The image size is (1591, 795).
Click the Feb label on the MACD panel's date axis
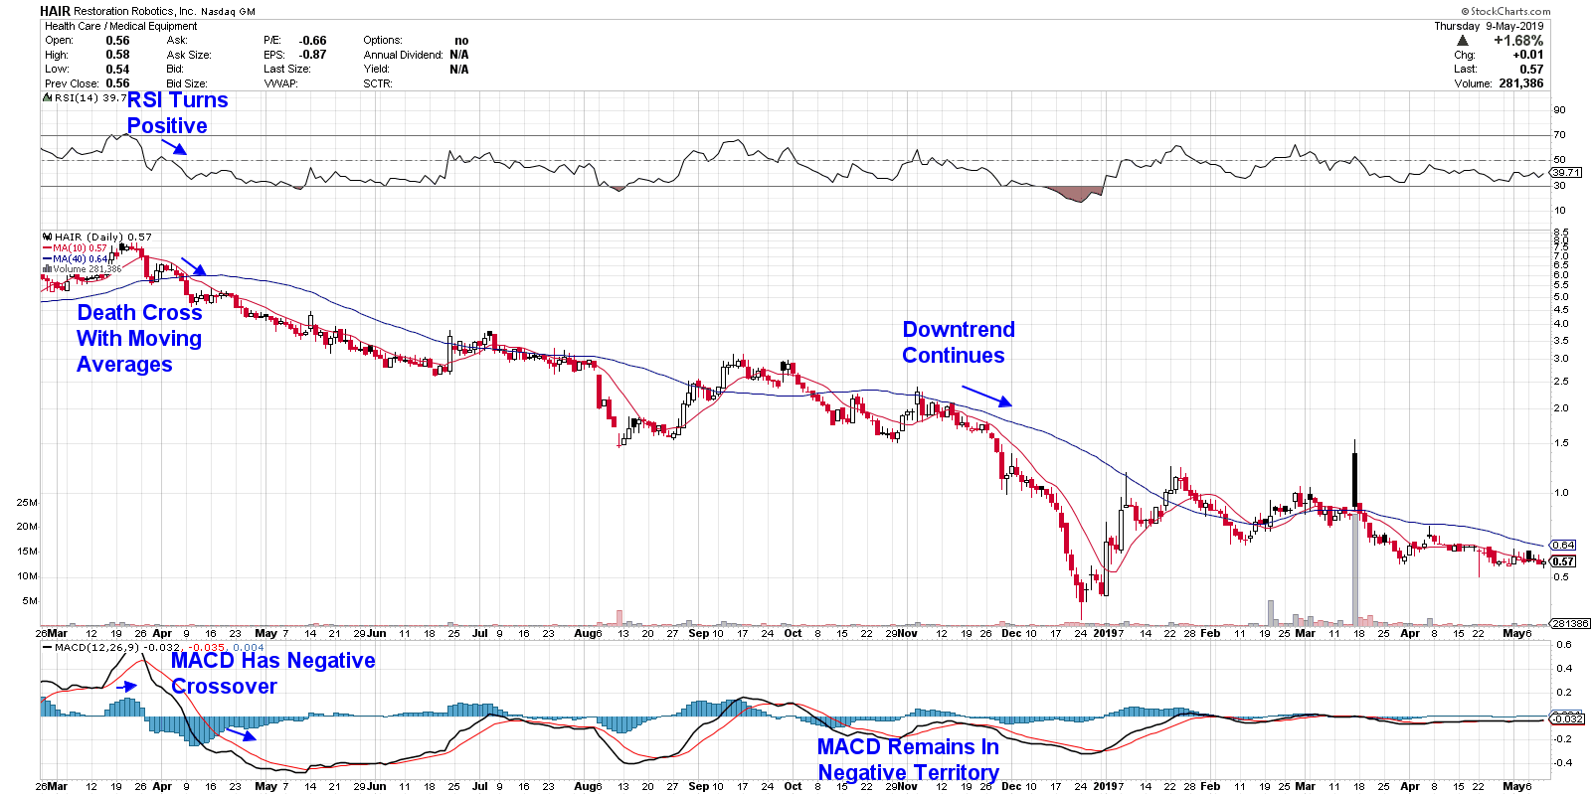coord(1210,786)
